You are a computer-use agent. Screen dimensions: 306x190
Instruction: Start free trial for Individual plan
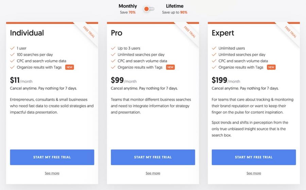click(x=52, y=157)
